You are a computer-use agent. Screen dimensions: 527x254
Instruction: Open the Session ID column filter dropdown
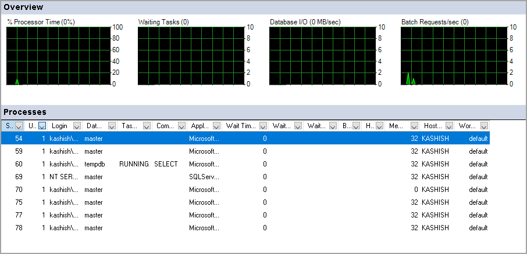click(19, 126)
